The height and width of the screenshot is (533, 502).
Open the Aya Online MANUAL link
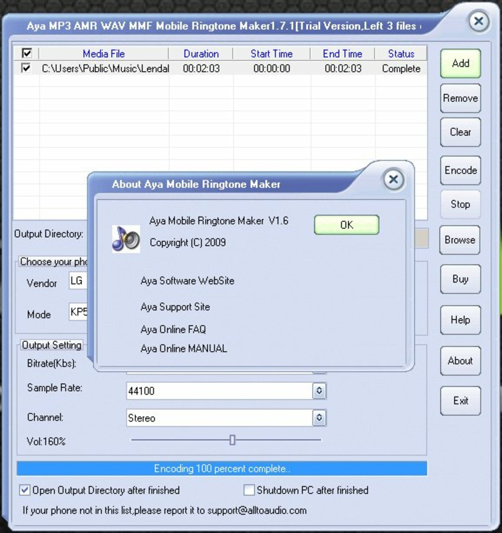click(x=183, y=348)
